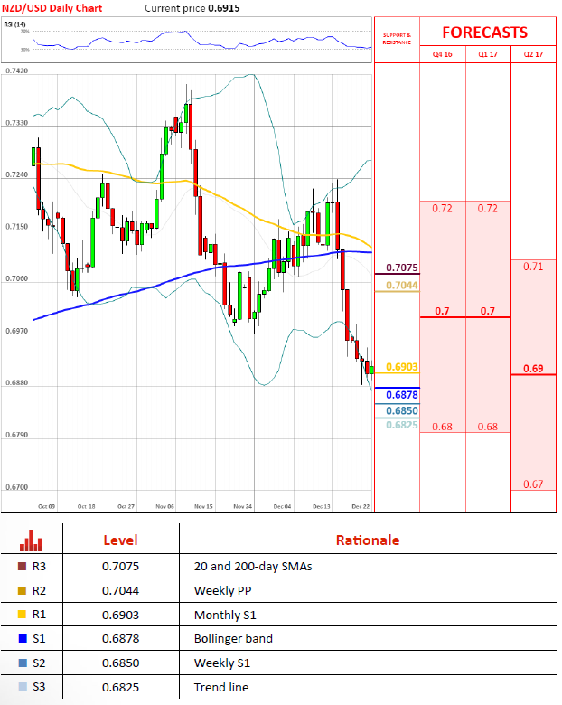This screenshot has width=562, height=705.
Task: Click the R2 gold color swatch
Action: pos(22,590)
